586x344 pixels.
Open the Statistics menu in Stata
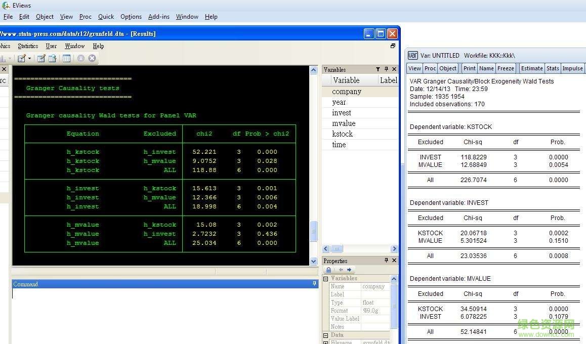click(27, 46)
